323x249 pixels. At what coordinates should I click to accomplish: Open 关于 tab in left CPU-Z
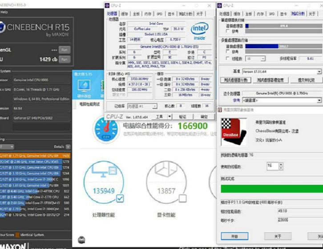[199, 14]
